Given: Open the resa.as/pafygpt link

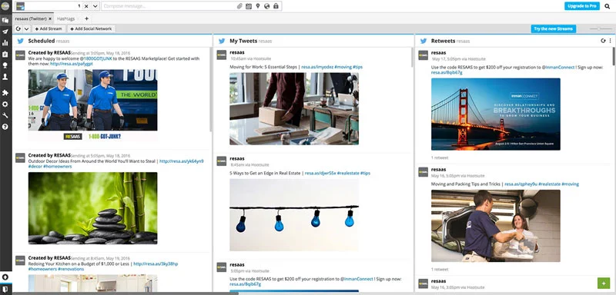Looking at the screenshot, I should 72,64.
